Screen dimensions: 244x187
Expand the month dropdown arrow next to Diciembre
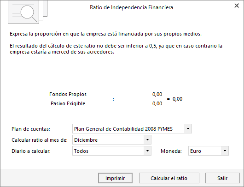[x=147, y=140]
